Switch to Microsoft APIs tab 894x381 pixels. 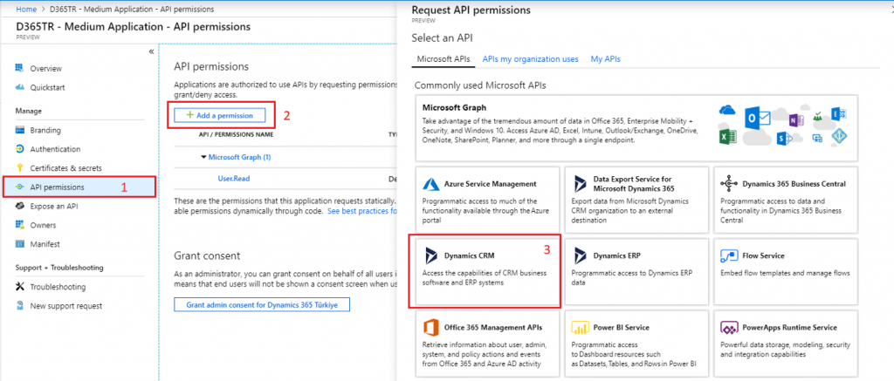[x=443, y=59]
